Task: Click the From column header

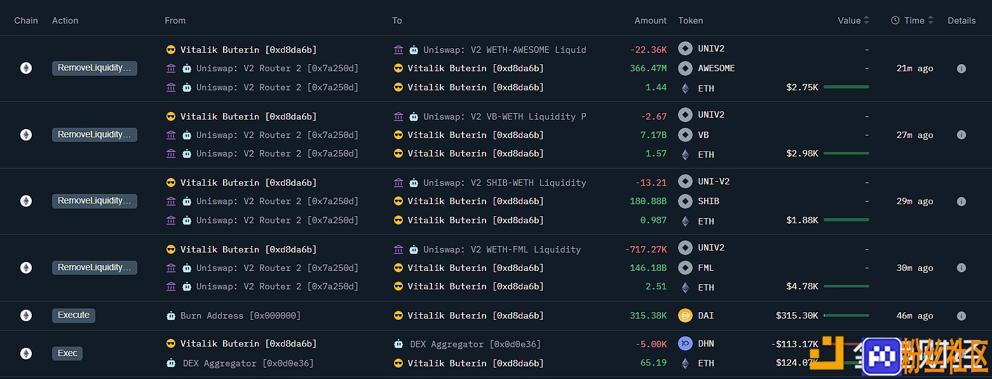Action: 175,20
